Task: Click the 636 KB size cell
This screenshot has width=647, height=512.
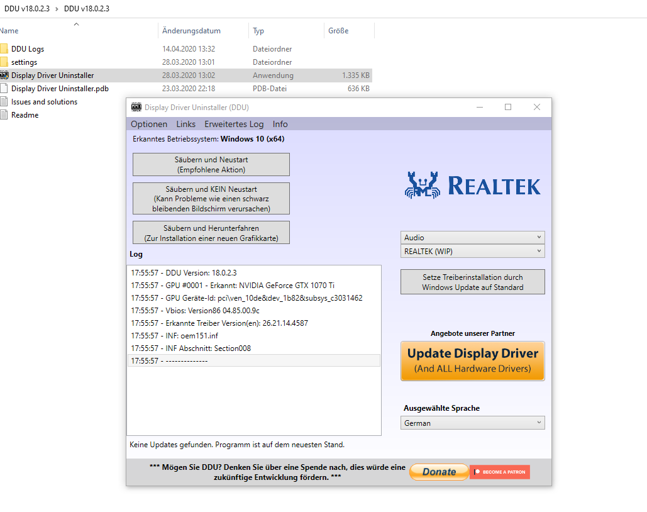Action: (x=358, y=88)
